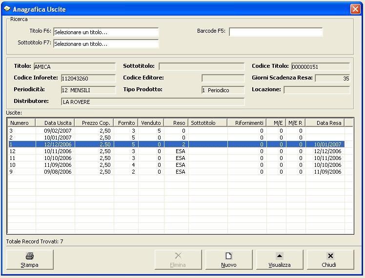Sort by Prezzo Cop. column header
This screenshot has width=365, height=278.
click(x=94, y=122)
